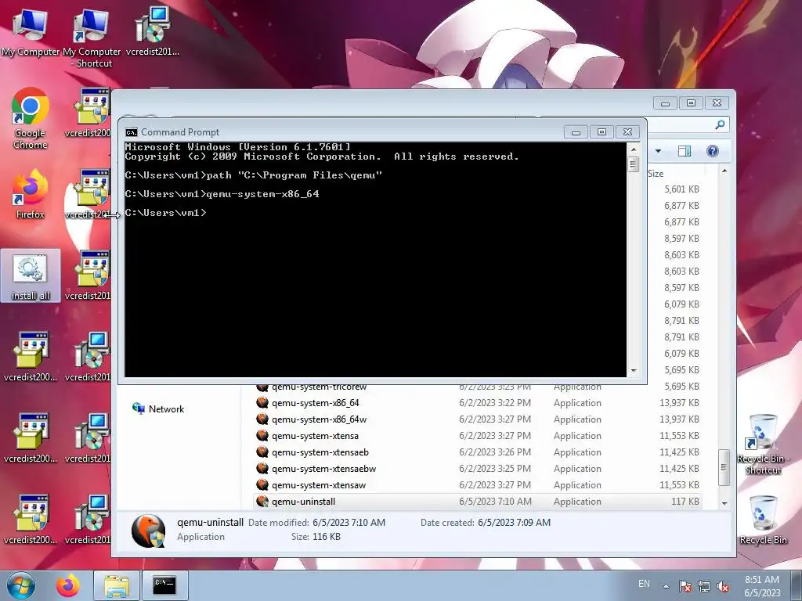Screen dimensions: 802x601
Task: Select the qemu-system-x86_64w file icon
Action: (262, 419)
